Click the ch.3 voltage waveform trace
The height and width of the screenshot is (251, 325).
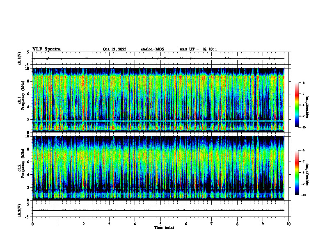click(158, 210)
